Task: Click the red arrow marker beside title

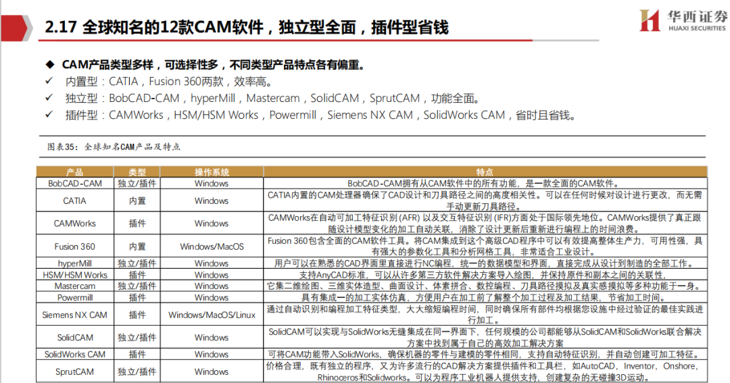Action: click(x=16, y=28)
